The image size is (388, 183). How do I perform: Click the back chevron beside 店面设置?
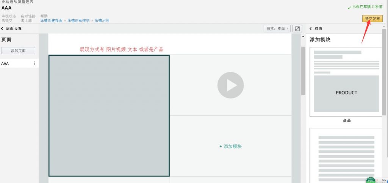coord(2,29)
